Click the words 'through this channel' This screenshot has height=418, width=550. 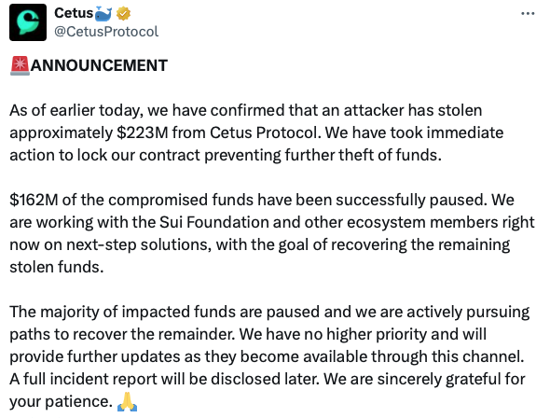[447, 356]
